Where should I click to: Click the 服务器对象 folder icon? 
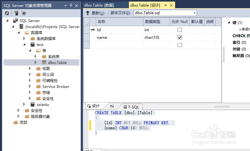(27, 117)
